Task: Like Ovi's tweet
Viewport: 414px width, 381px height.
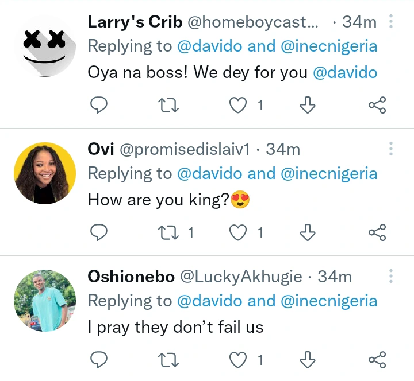Action: [239, 232]
